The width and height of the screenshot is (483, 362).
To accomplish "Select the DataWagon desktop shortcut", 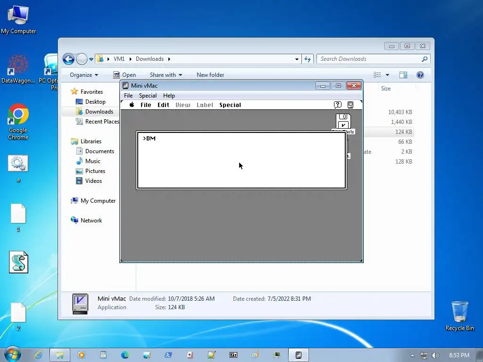I will click(x=18, y=69).
